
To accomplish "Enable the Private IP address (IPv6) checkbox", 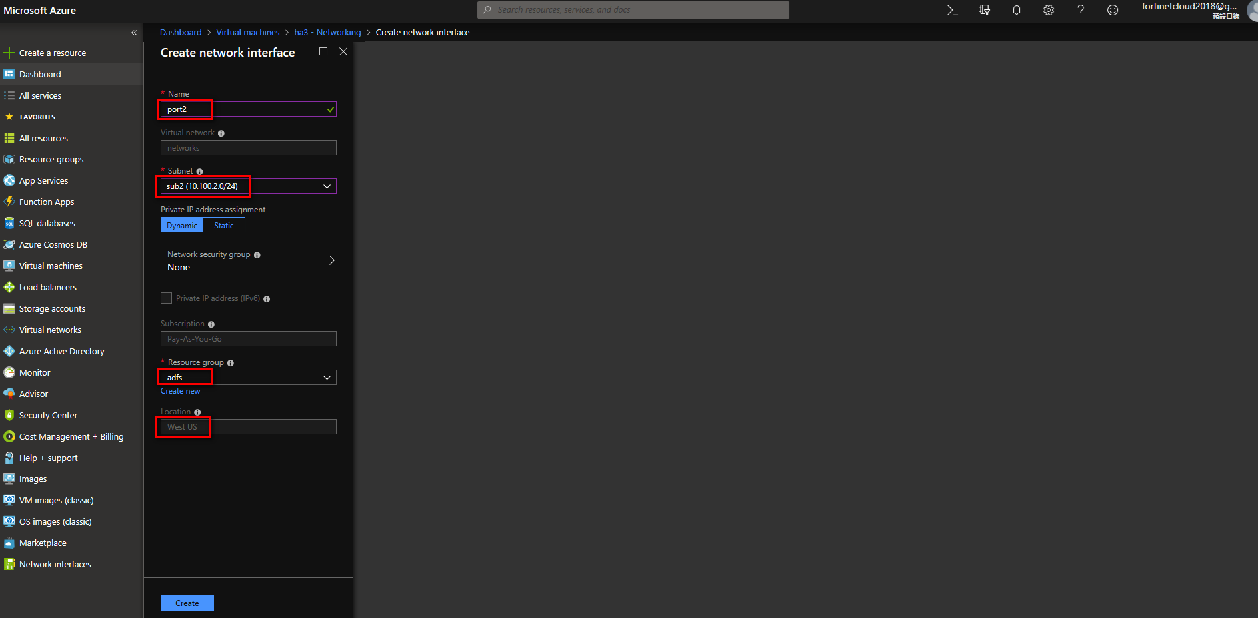I will (167, 298).
